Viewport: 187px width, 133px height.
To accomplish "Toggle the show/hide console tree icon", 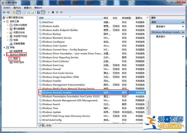I will pyautogui.click(x=18, y=12).
